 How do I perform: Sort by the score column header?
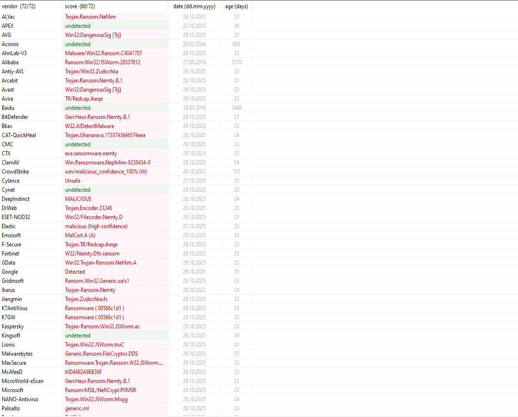80,6
